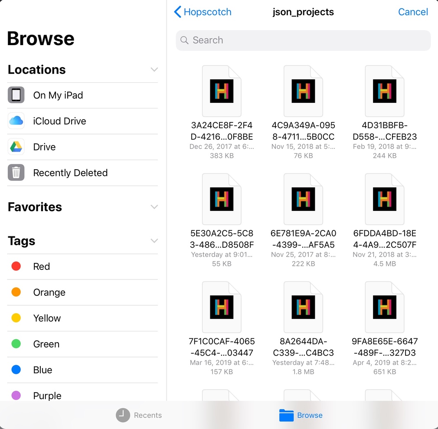The width and height of the screenshot is (438, 429).
Task: Collapse the Locations section chevron
Action: click(x=154, y=69)
